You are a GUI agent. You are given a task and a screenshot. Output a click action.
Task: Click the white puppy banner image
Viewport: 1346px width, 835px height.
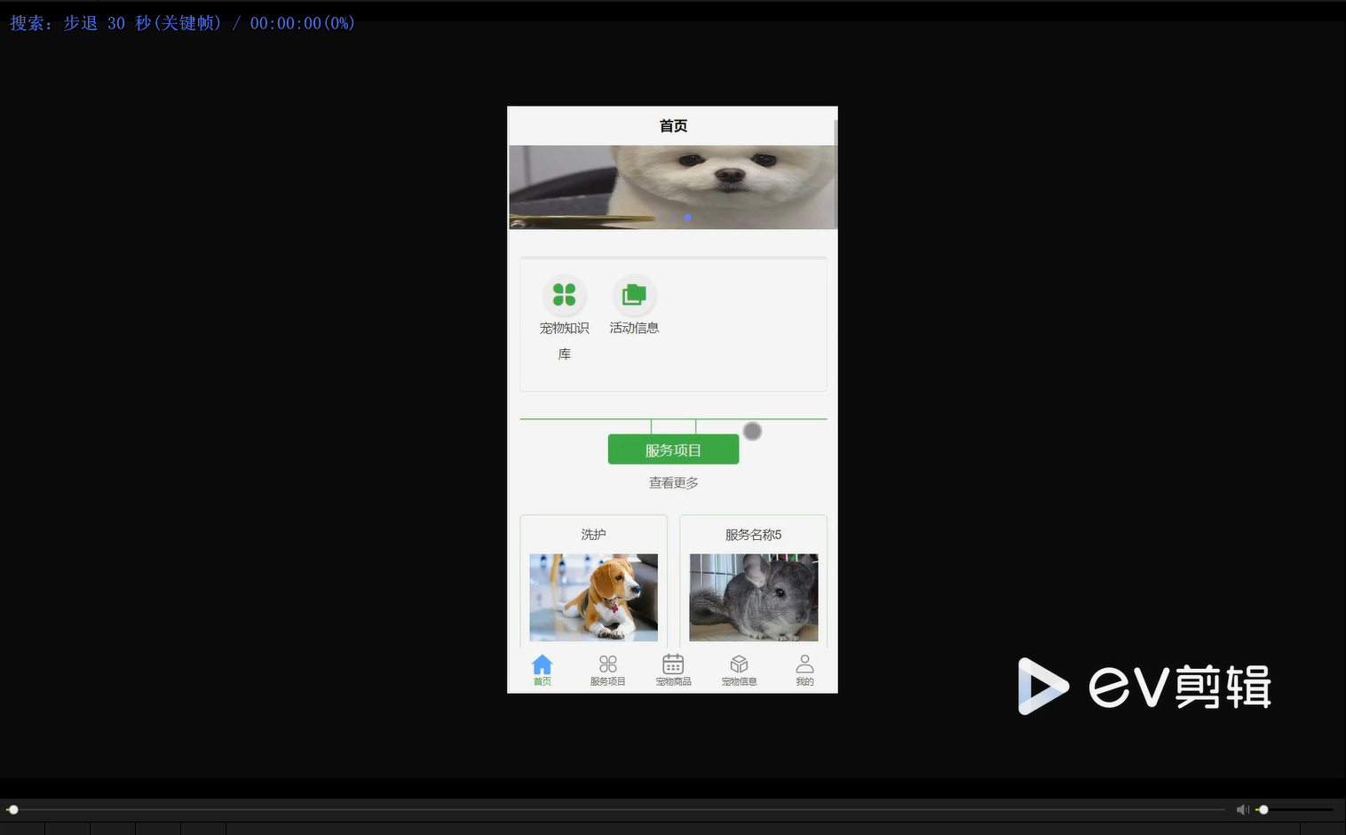(672, 187)
